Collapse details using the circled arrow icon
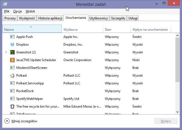 coord(7,121)
